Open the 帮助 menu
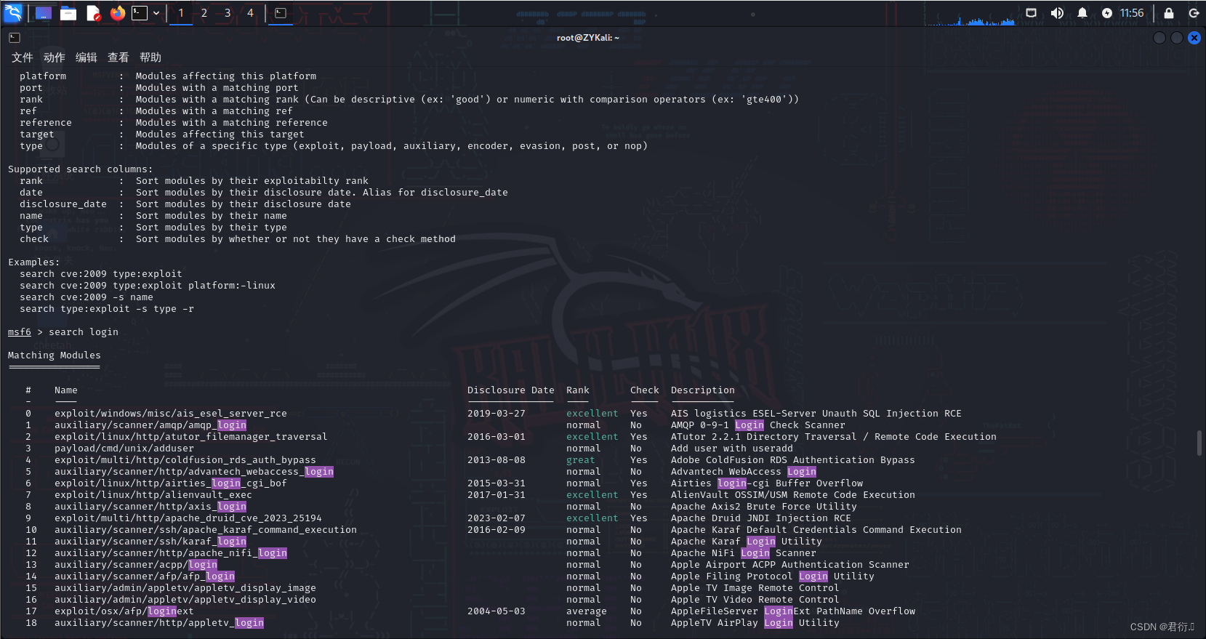This screenshot has height=639, width=1206. click(x=150, y=57)
